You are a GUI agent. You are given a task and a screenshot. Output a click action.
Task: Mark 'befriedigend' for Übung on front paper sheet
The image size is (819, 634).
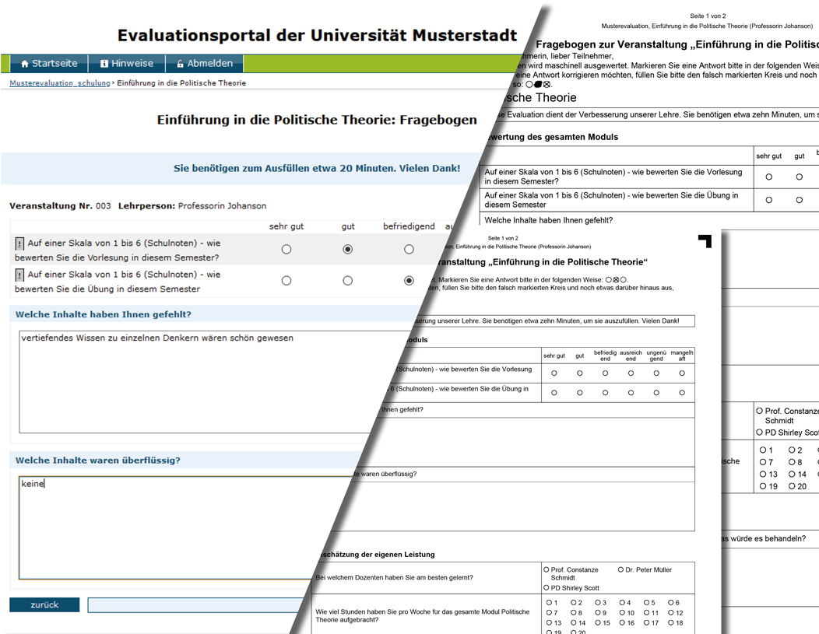pyautogui.click(x=606, y=393)
